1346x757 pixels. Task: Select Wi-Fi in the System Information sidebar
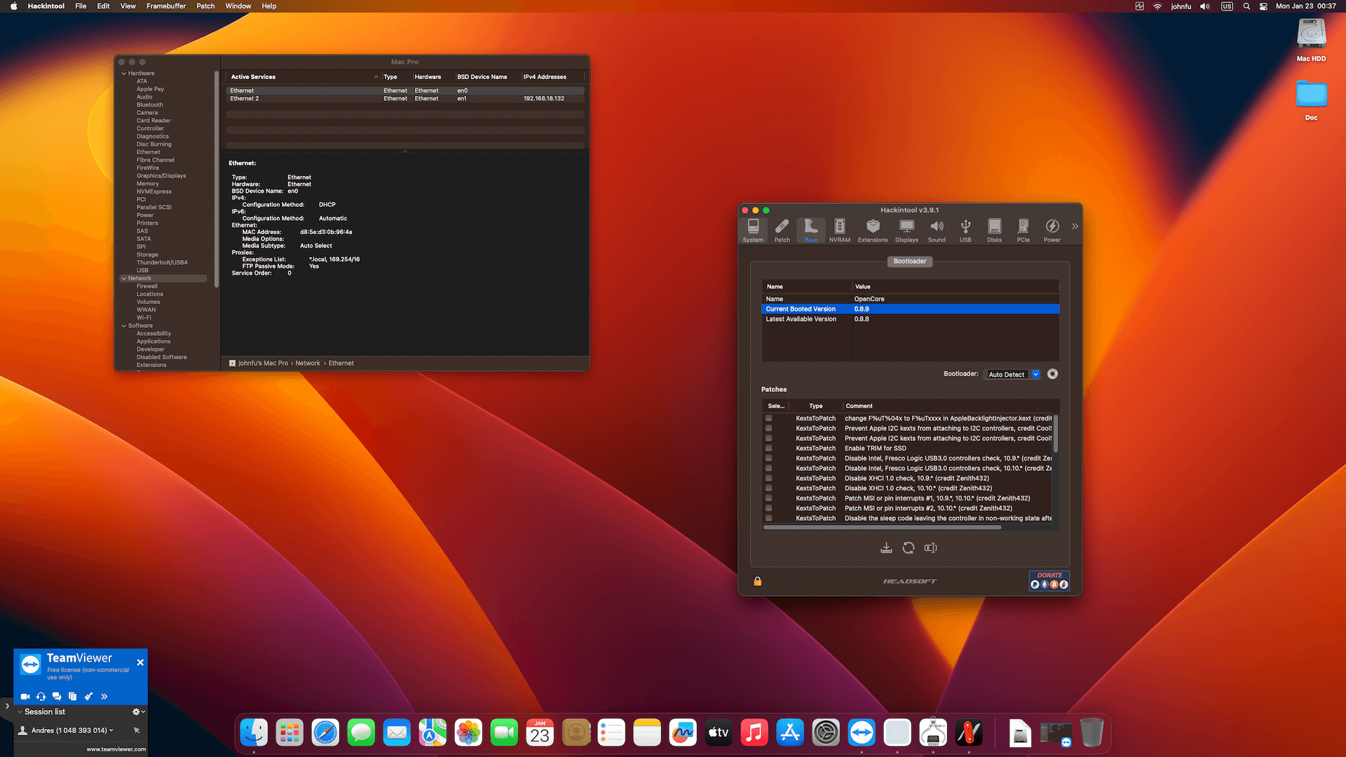click(144, 317)
